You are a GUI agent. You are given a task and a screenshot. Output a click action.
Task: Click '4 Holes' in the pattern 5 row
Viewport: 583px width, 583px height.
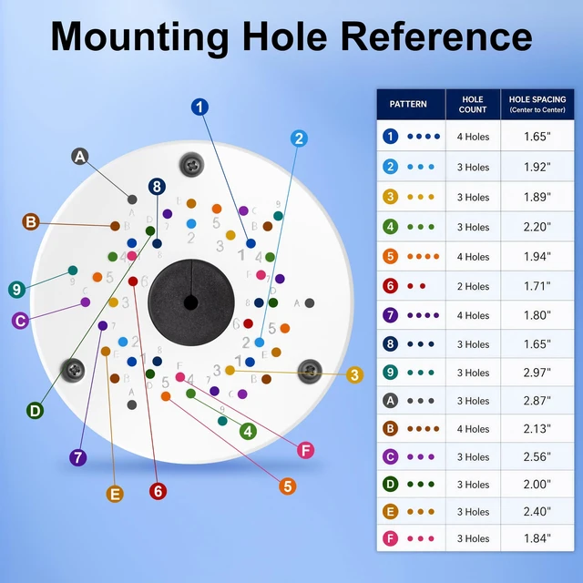coord(473,257)
